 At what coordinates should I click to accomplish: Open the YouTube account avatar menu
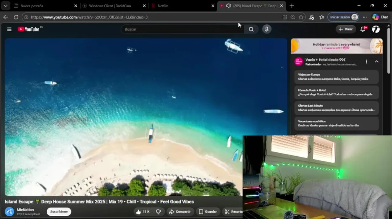pyautogui.click(x=376, y=29)
